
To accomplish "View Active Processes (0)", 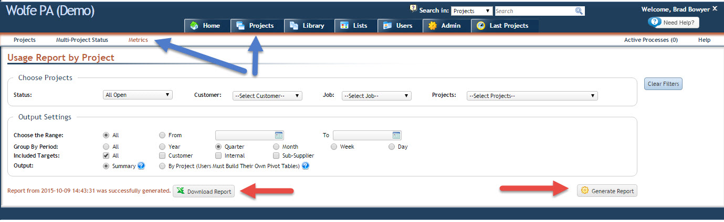I will pyautogui.click(x=650, y=40).
